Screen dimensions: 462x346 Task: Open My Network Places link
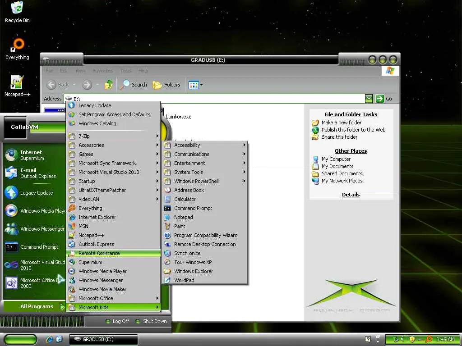pyautogui.click(x=342, y=181)
